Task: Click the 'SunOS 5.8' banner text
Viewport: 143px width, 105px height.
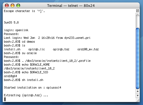Action: [x=11, y=22]
